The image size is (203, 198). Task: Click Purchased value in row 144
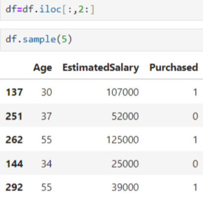point(195,164)
